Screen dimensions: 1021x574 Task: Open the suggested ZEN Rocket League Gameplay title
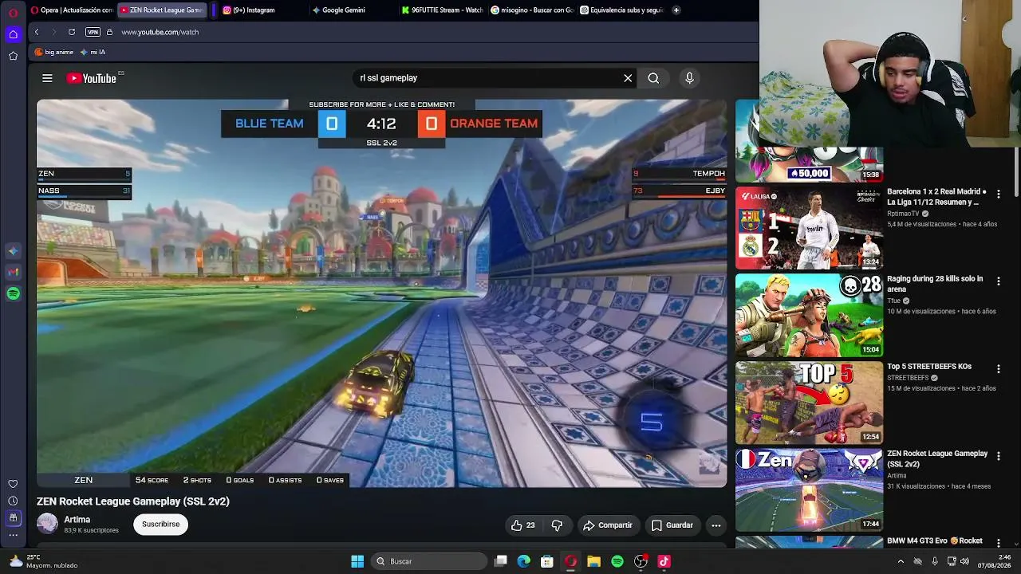coord(937,458)
